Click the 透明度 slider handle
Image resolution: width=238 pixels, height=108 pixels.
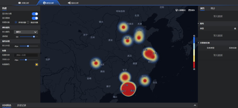(34, 37)
